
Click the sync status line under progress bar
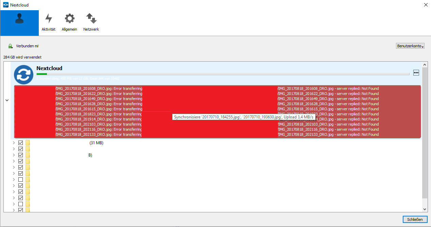(x=78, y=78)
